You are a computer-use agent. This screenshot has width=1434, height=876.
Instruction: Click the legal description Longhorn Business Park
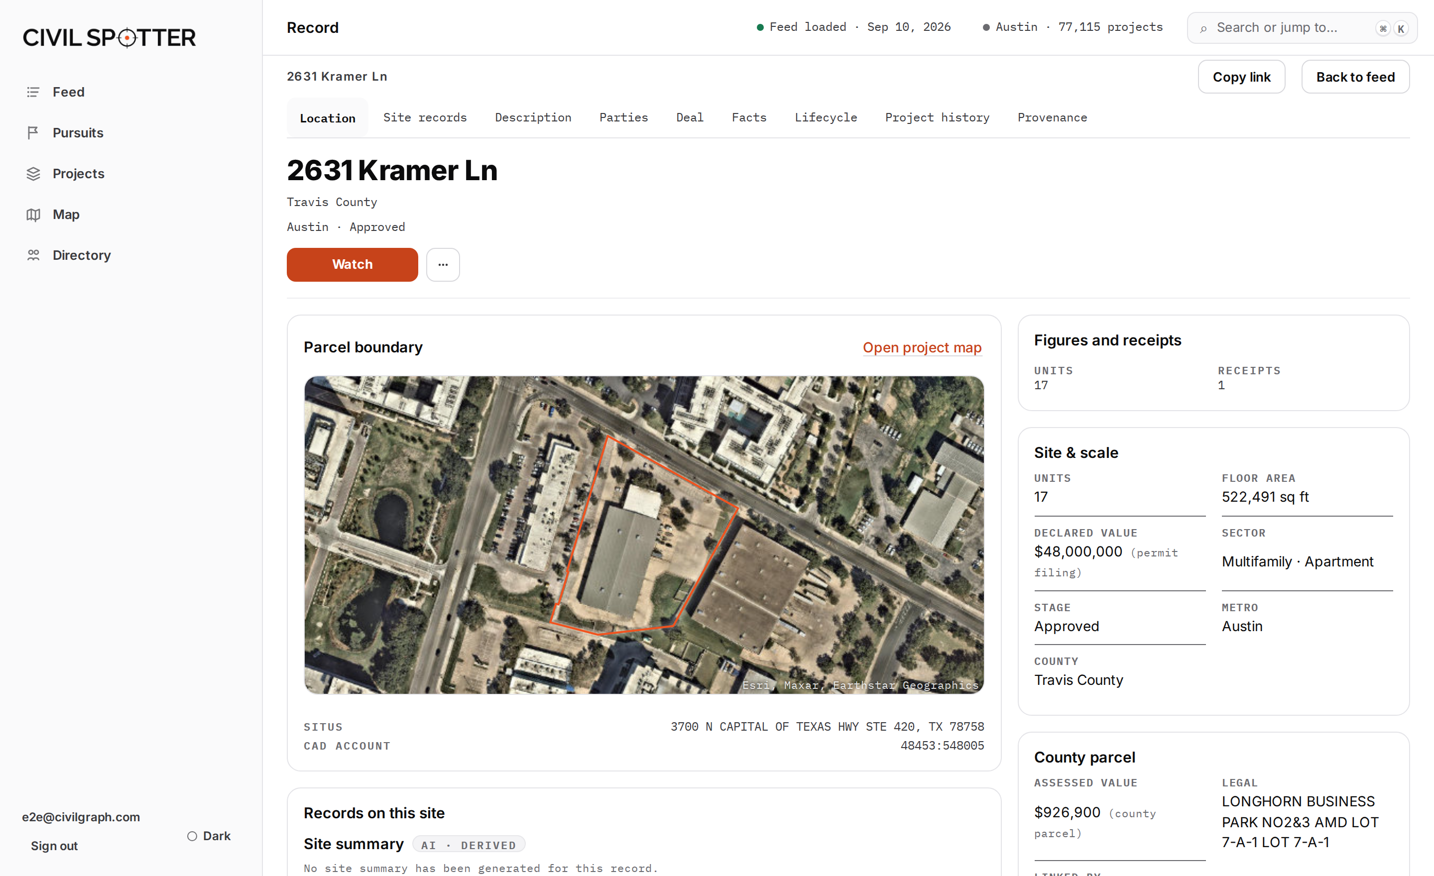[x=1300, y=821]
